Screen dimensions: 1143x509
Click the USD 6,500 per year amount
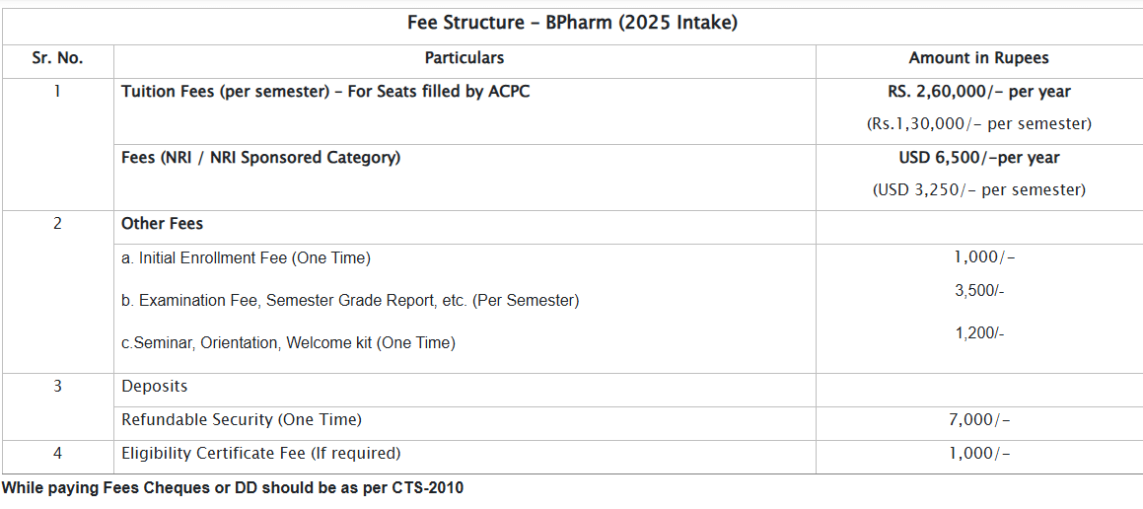coord(978,158)
